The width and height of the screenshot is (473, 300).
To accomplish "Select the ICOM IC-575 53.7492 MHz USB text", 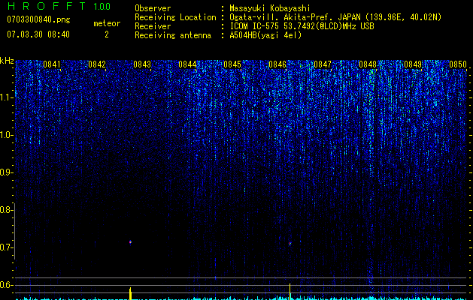I will click(302, 26).
